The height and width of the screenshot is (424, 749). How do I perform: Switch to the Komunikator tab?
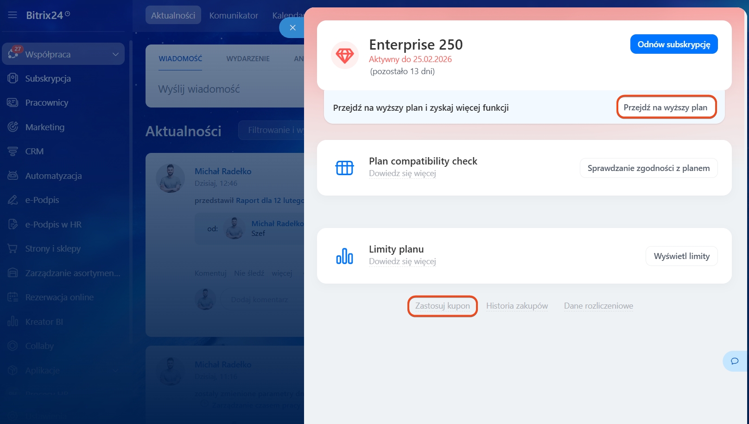coord(234,15)
